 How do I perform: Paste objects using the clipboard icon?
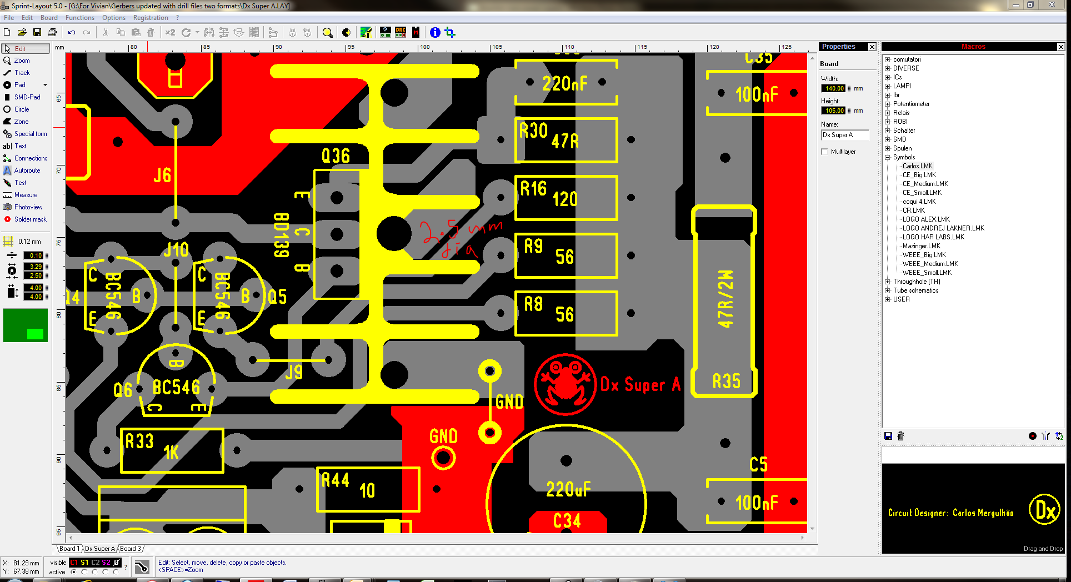[136, 32]
